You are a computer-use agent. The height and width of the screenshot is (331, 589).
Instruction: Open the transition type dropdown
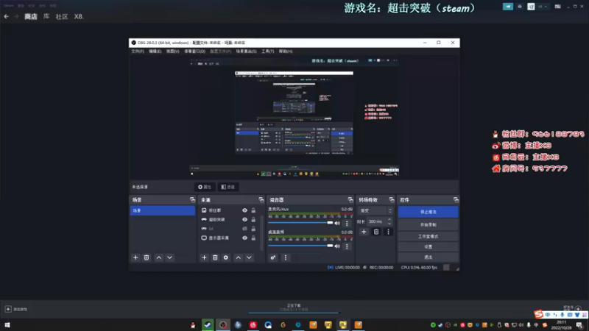376,211
